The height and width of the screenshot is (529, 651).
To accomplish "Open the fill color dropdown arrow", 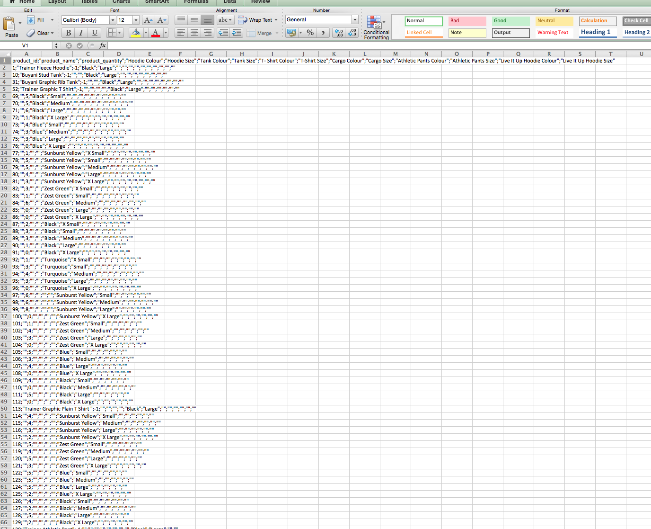I will 146,33.
